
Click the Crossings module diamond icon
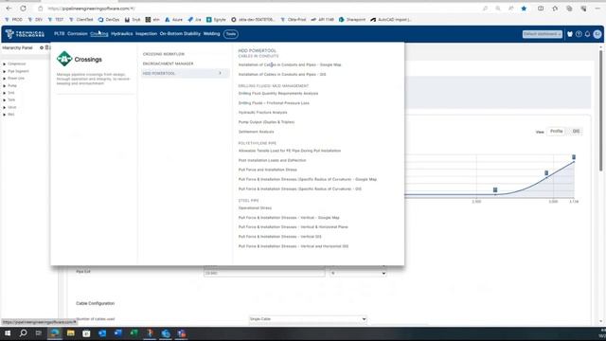[64, 59]
